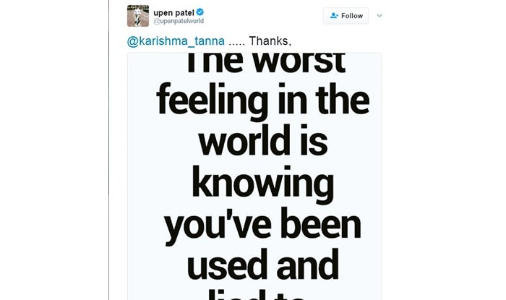Click the dotted ellipsis after the mention
Screen dimensions: 506x300
point(236,44)
